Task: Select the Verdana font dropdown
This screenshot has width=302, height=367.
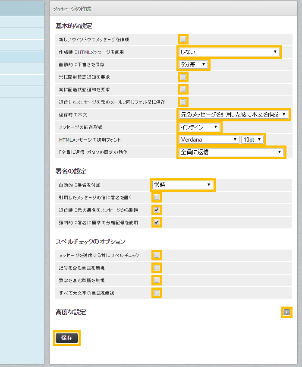Action: pyautogui.click(x=209, y=139)
